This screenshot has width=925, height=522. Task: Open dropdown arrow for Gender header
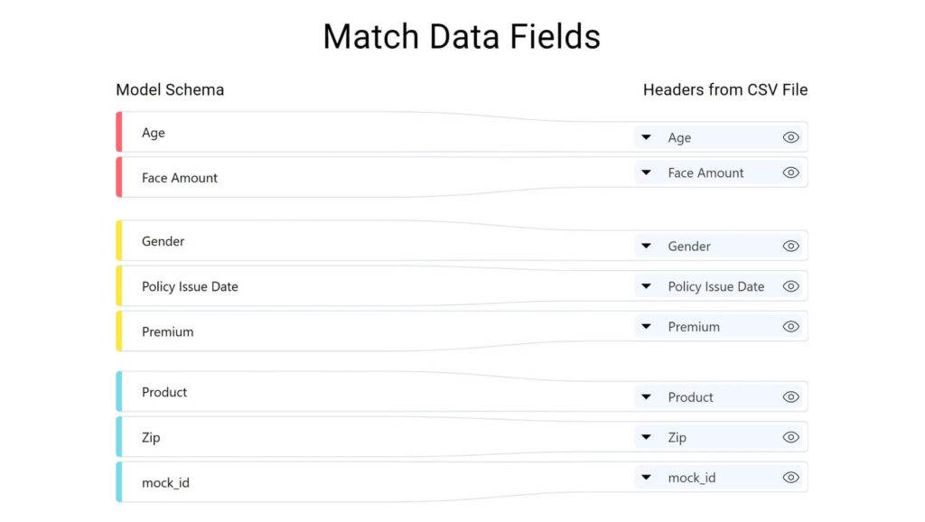[x=646, y=246]
